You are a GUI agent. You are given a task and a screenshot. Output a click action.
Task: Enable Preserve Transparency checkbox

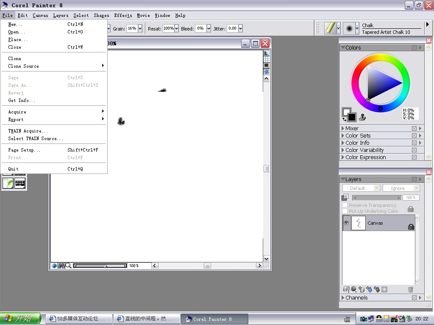tap(345, 205)
